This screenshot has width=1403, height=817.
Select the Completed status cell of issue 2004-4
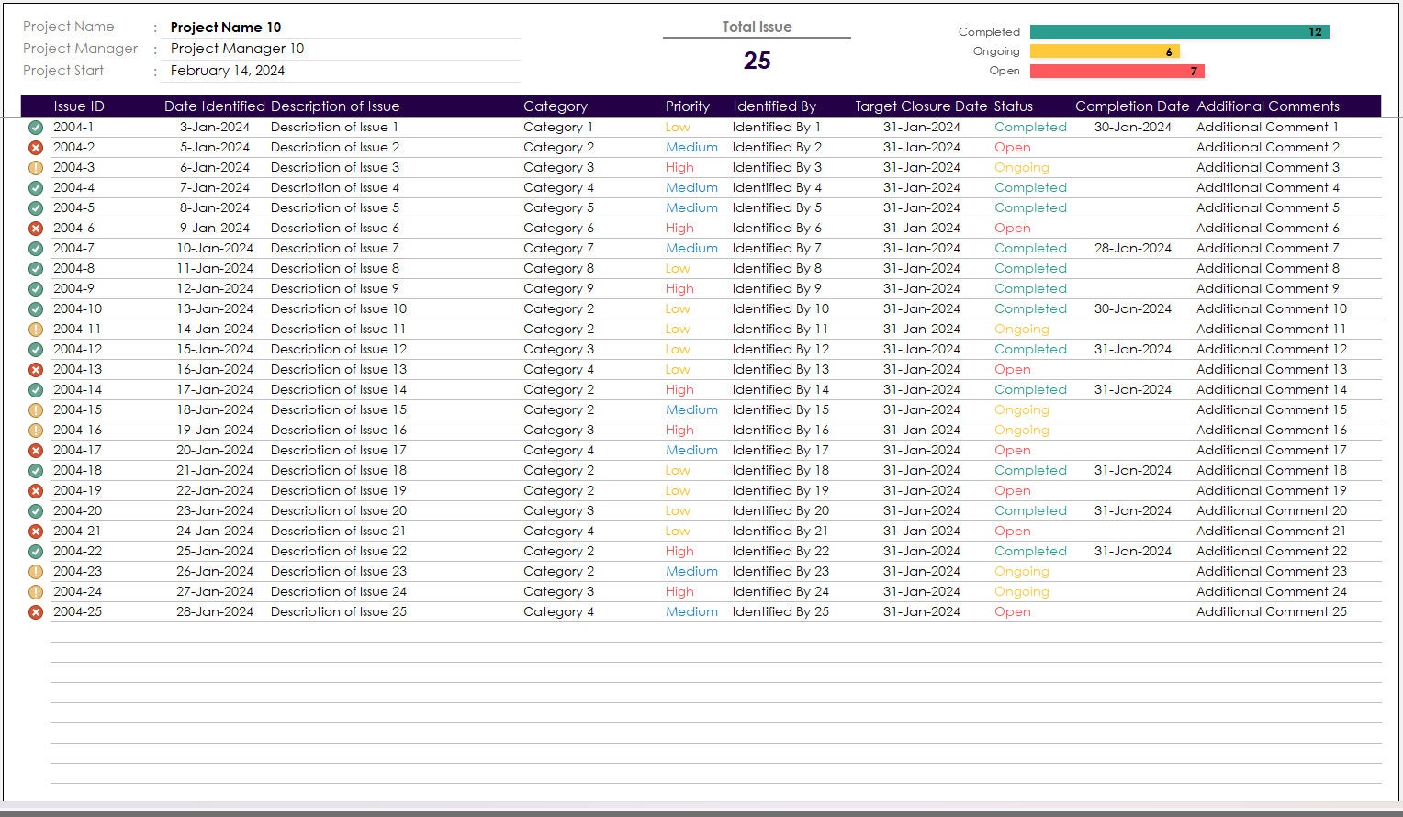[x=1030, y=187]
